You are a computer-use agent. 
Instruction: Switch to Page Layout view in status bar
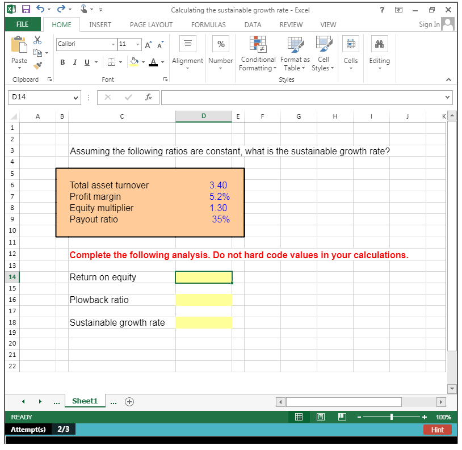point(320,417)
